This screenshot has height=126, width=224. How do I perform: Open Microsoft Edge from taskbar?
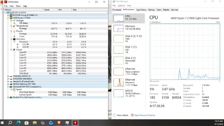tap(18, 123)
